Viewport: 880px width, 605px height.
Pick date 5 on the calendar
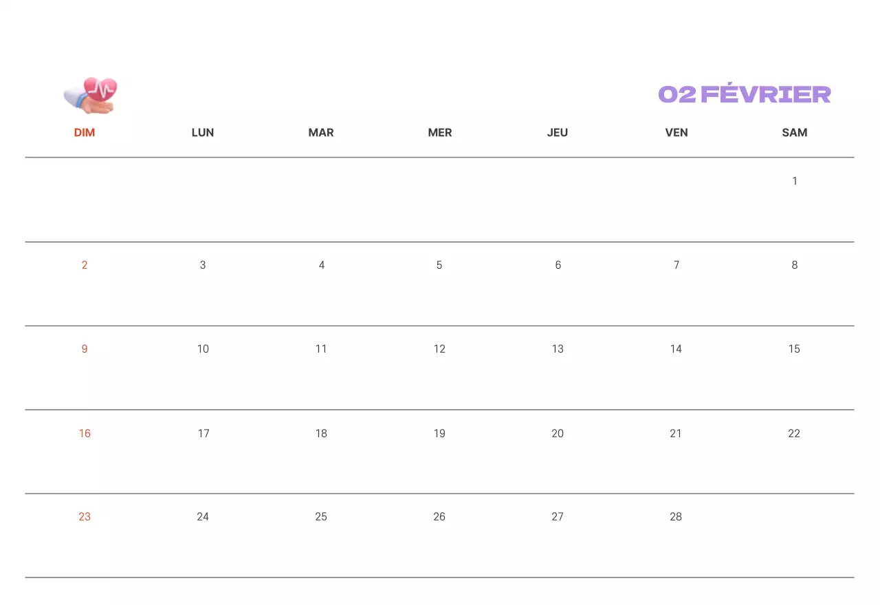click(x=439, y=265)
